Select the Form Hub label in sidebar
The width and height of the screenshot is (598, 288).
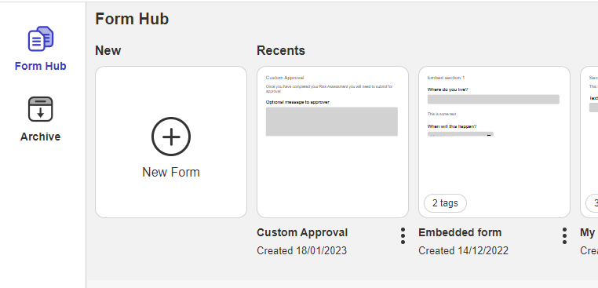(x=41, y=66)
